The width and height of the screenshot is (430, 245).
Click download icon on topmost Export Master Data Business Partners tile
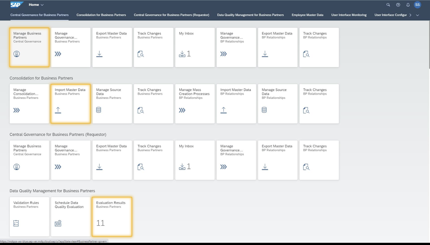[x=99, y=54]
